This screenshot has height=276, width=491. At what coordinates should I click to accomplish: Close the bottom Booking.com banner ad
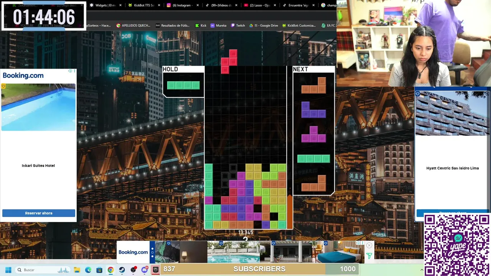point(369,245)
